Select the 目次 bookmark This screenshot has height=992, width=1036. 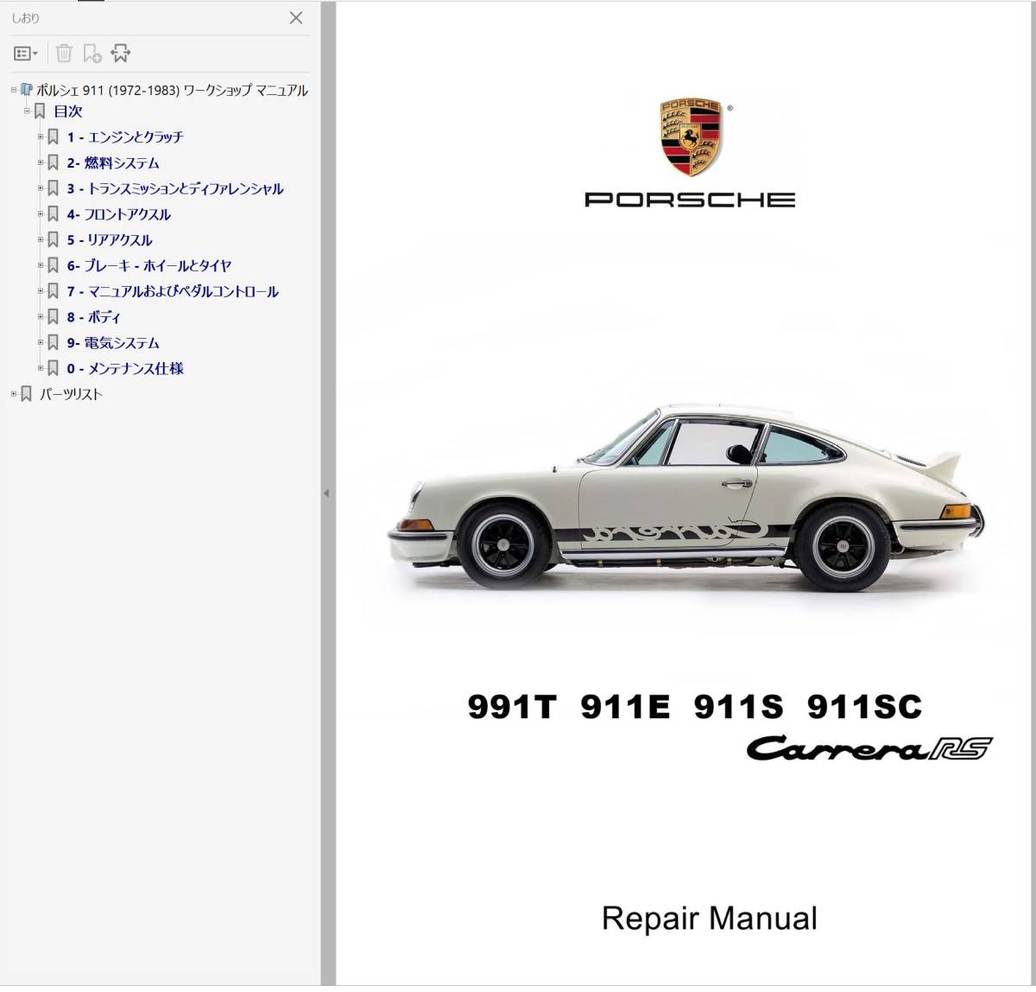pos(68,111)
